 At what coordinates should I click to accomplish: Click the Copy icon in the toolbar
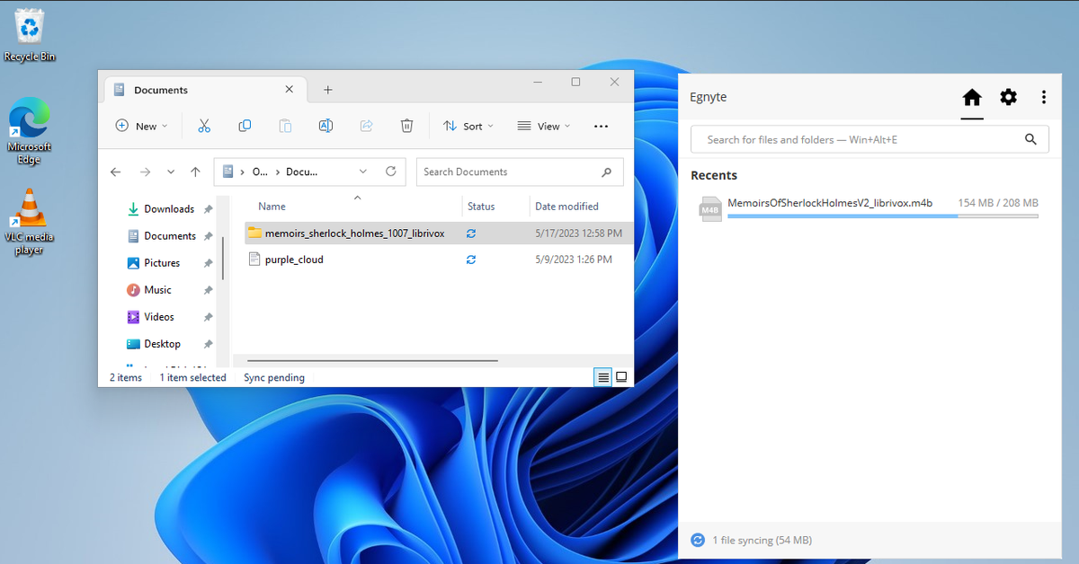tap(245, 126)
